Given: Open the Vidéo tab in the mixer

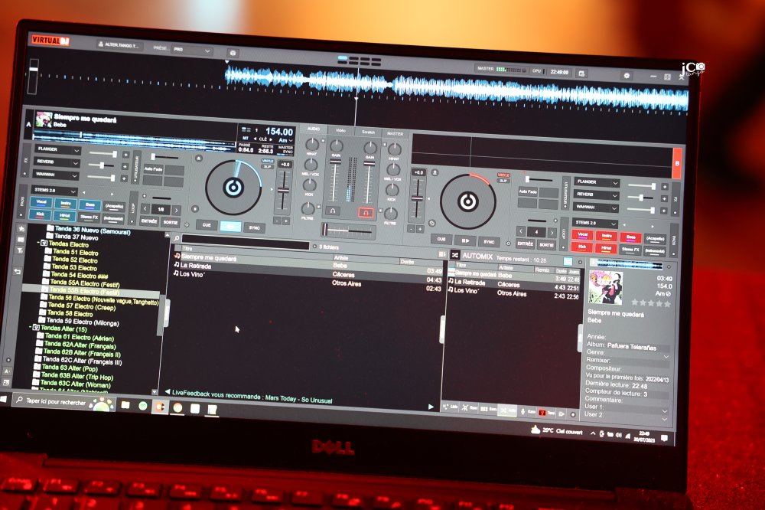Looking at the screenshot, I should tap(340, 131).
